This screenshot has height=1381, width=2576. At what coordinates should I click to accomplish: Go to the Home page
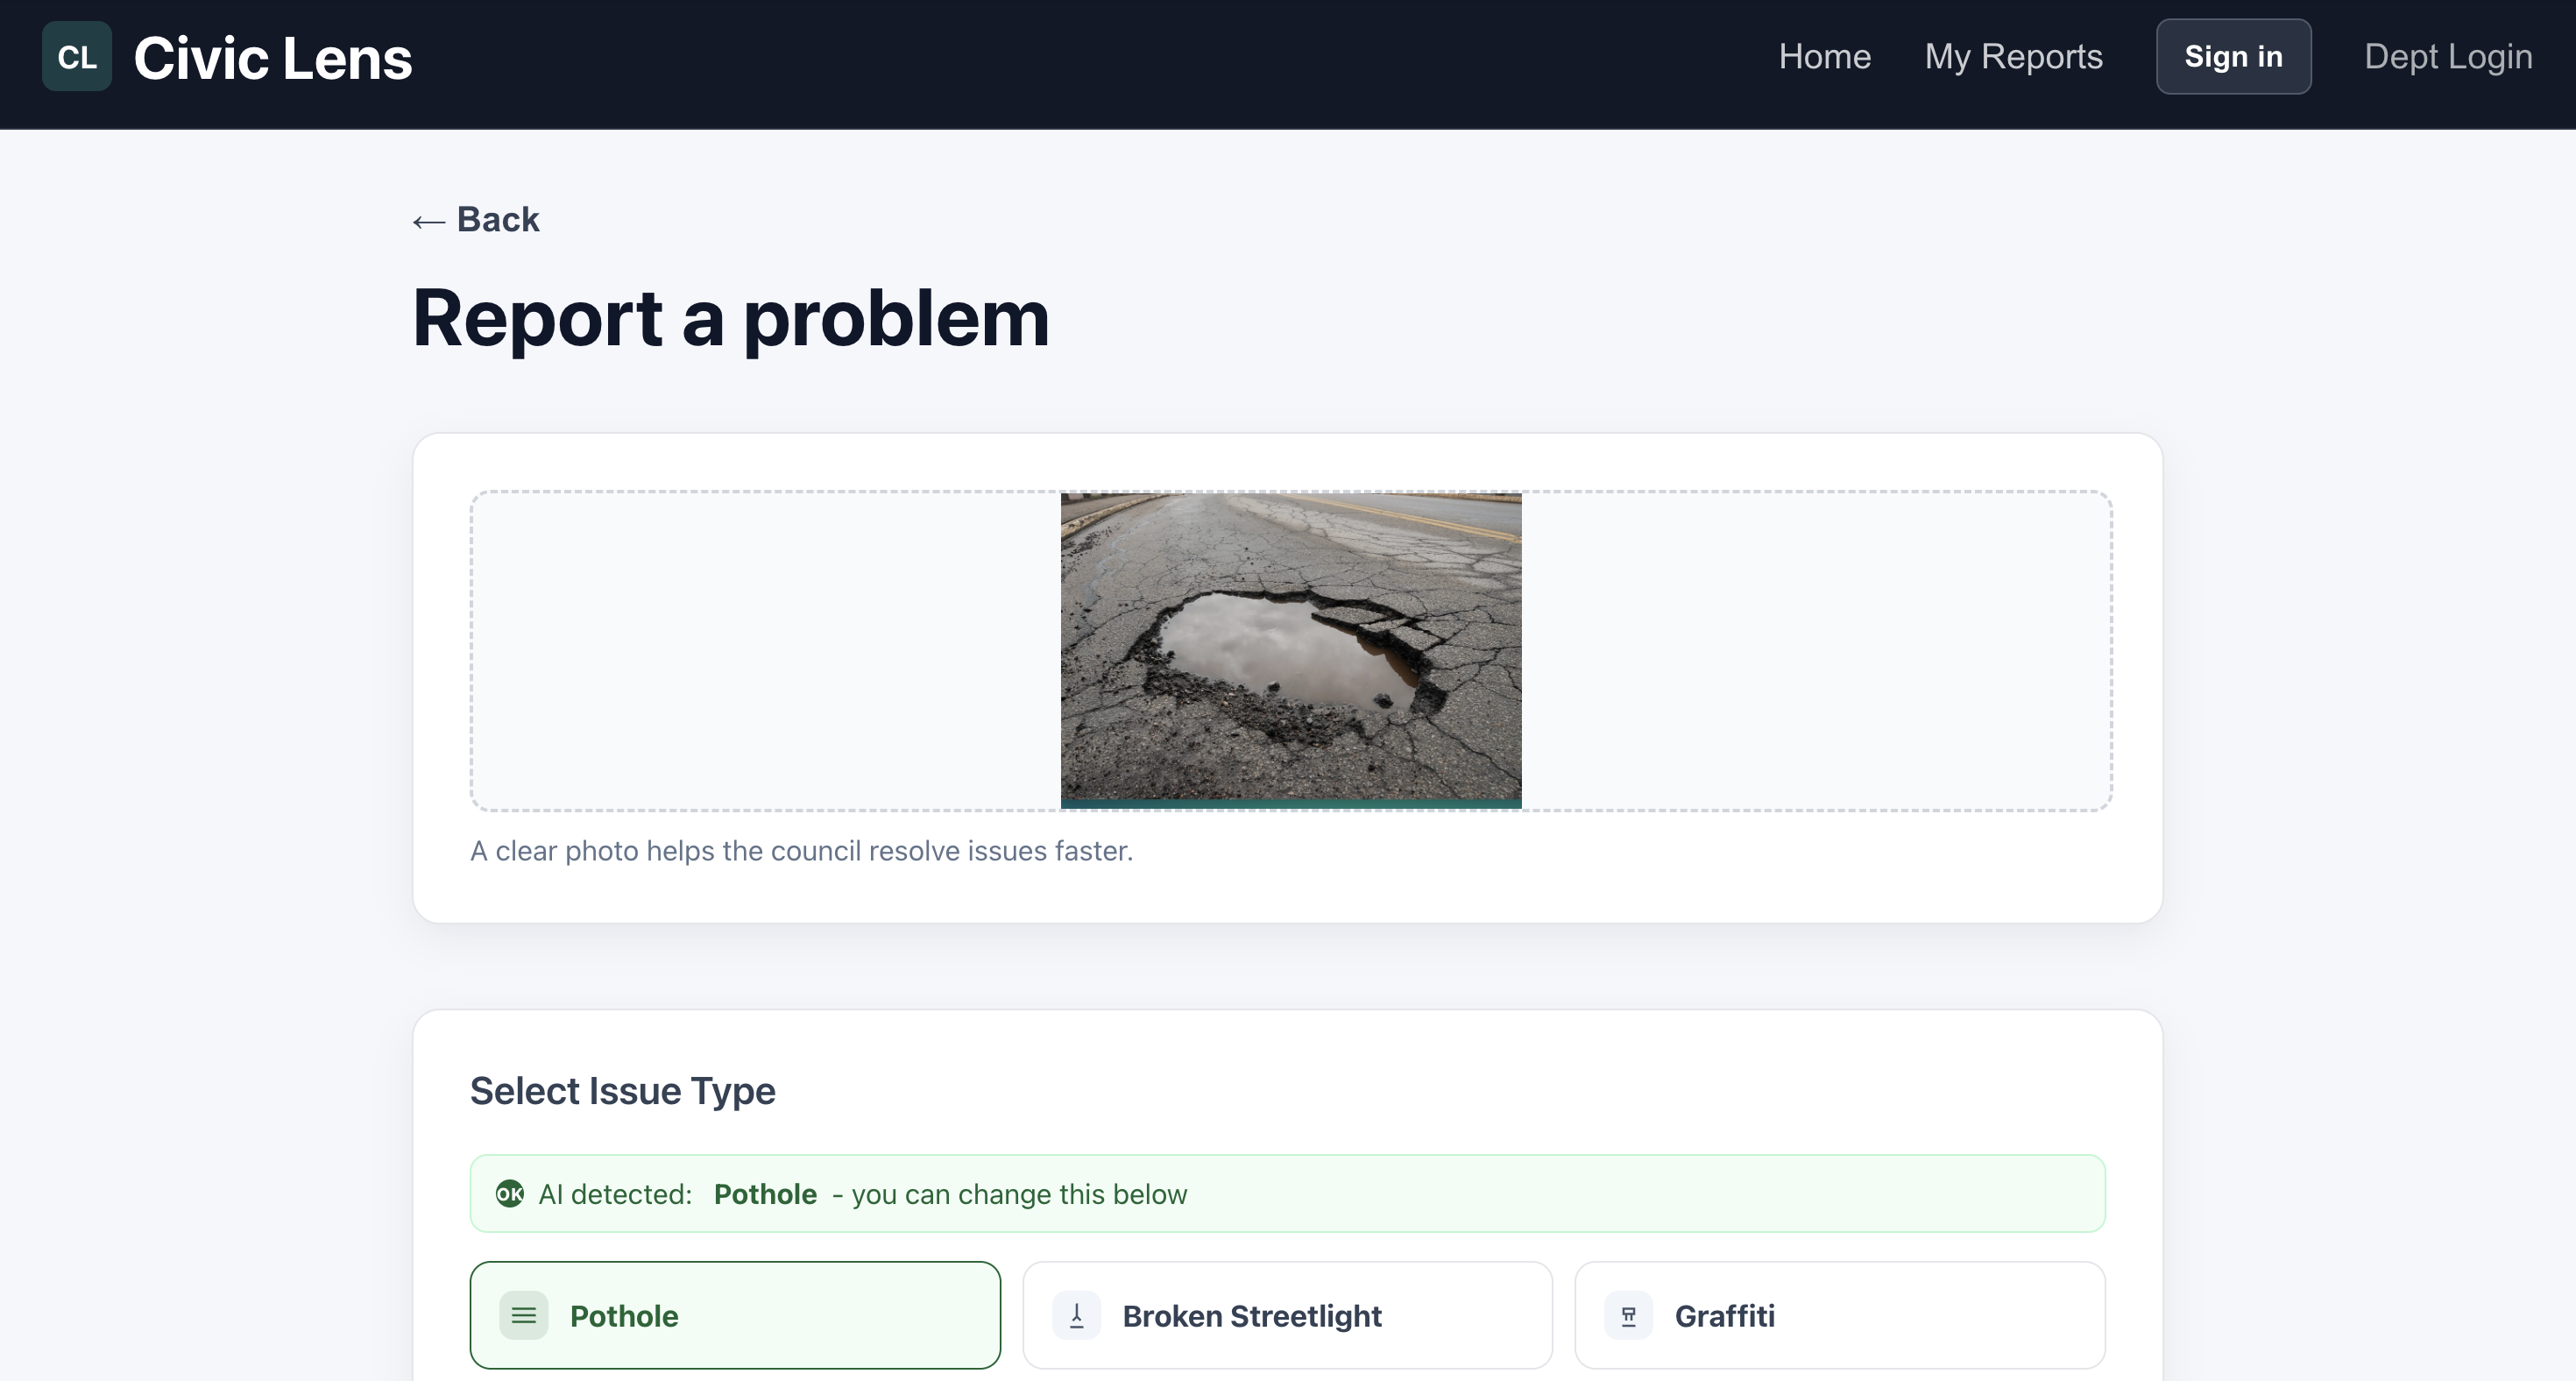(1824, 57)
